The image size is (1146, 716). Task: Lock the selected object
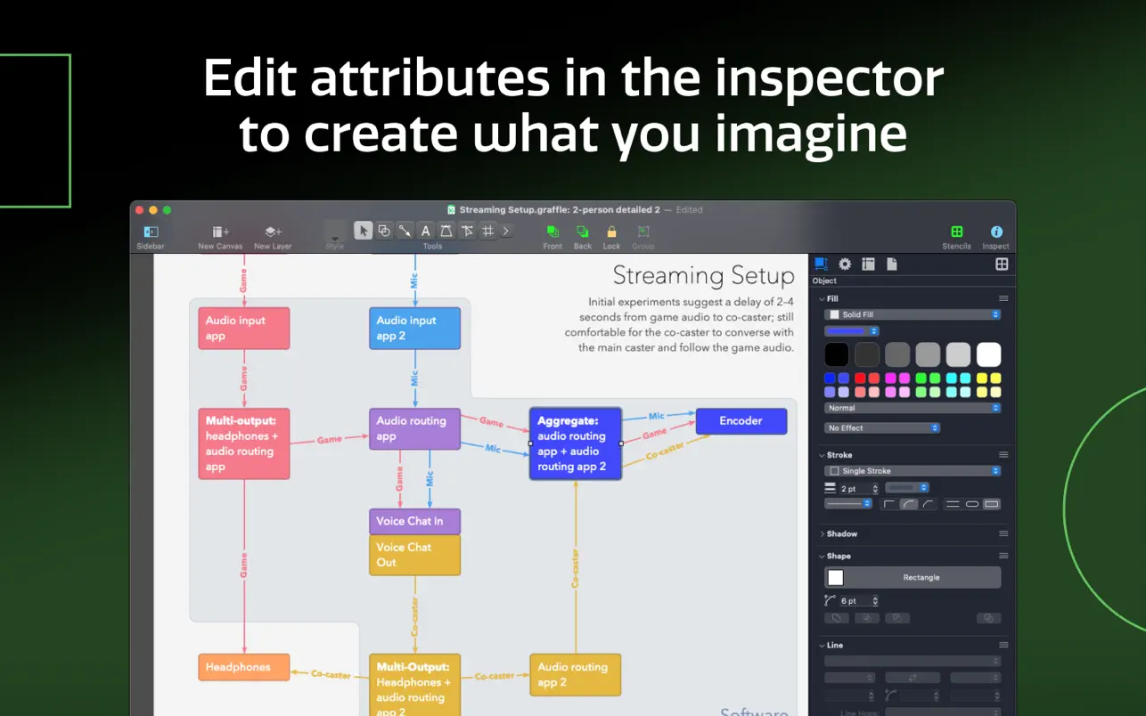pyautogui.click(x=611, y=232)
